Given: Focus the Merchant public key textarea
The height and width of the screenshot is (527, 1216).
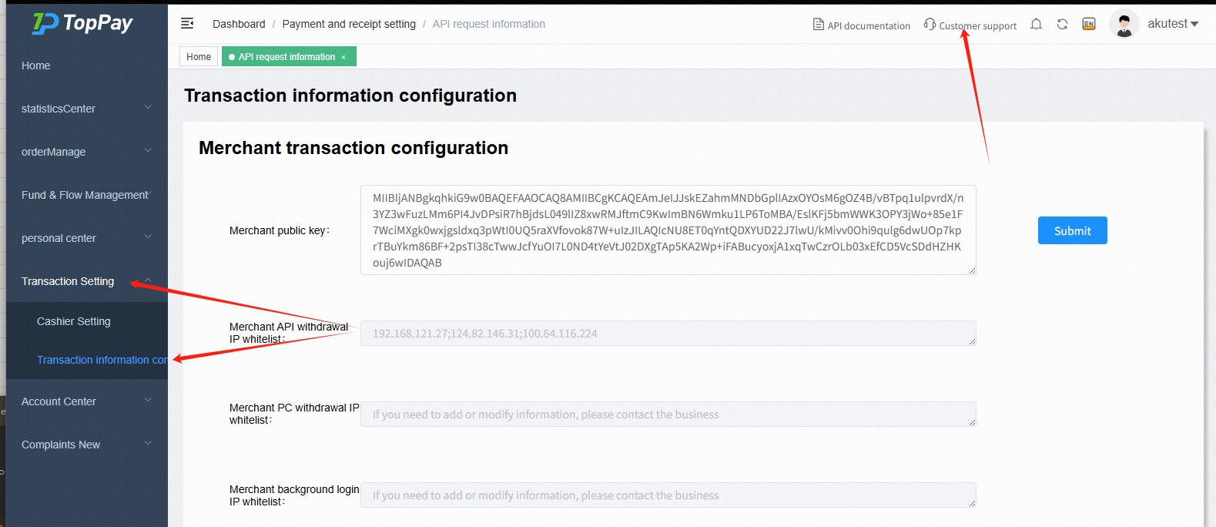Looking at the screenshot, I should tap(668, 230).
